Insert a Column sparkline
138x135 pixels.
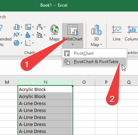pyautogui.click(x=131, y=33)
